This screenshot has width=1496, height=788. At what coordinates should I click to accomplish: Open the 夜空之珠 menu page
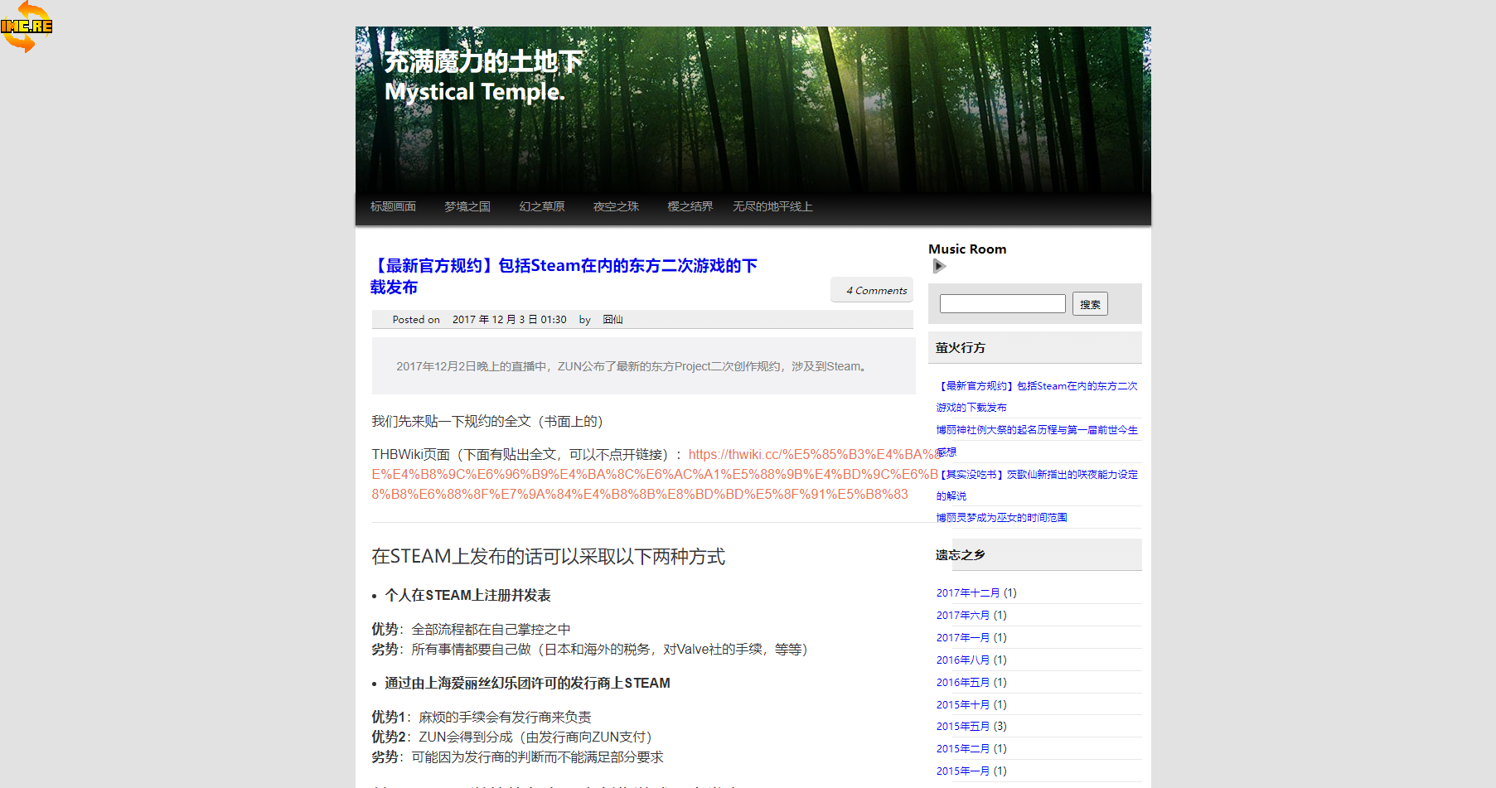point(616,206)
